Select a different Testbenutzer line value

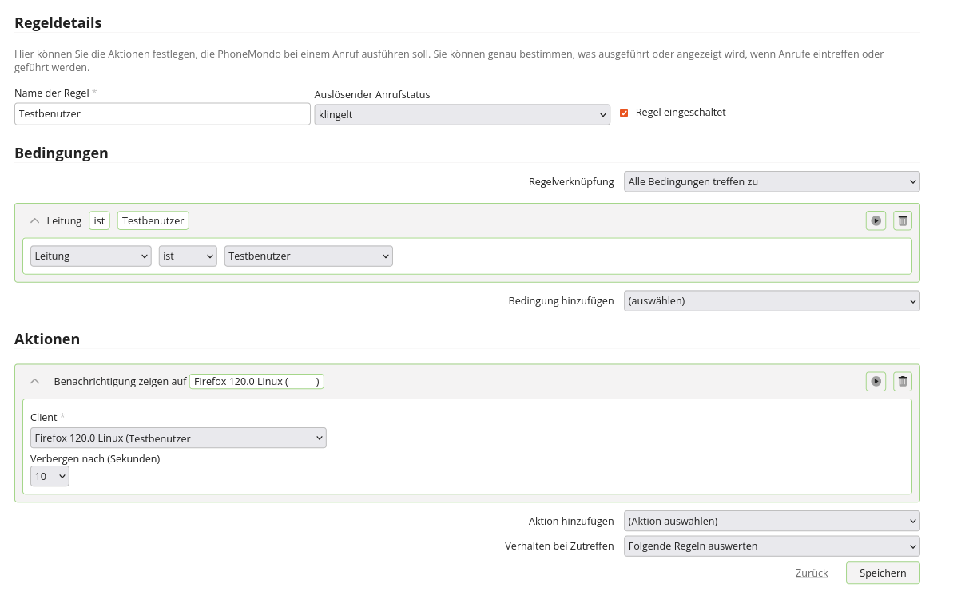click(x=308, y=256)
